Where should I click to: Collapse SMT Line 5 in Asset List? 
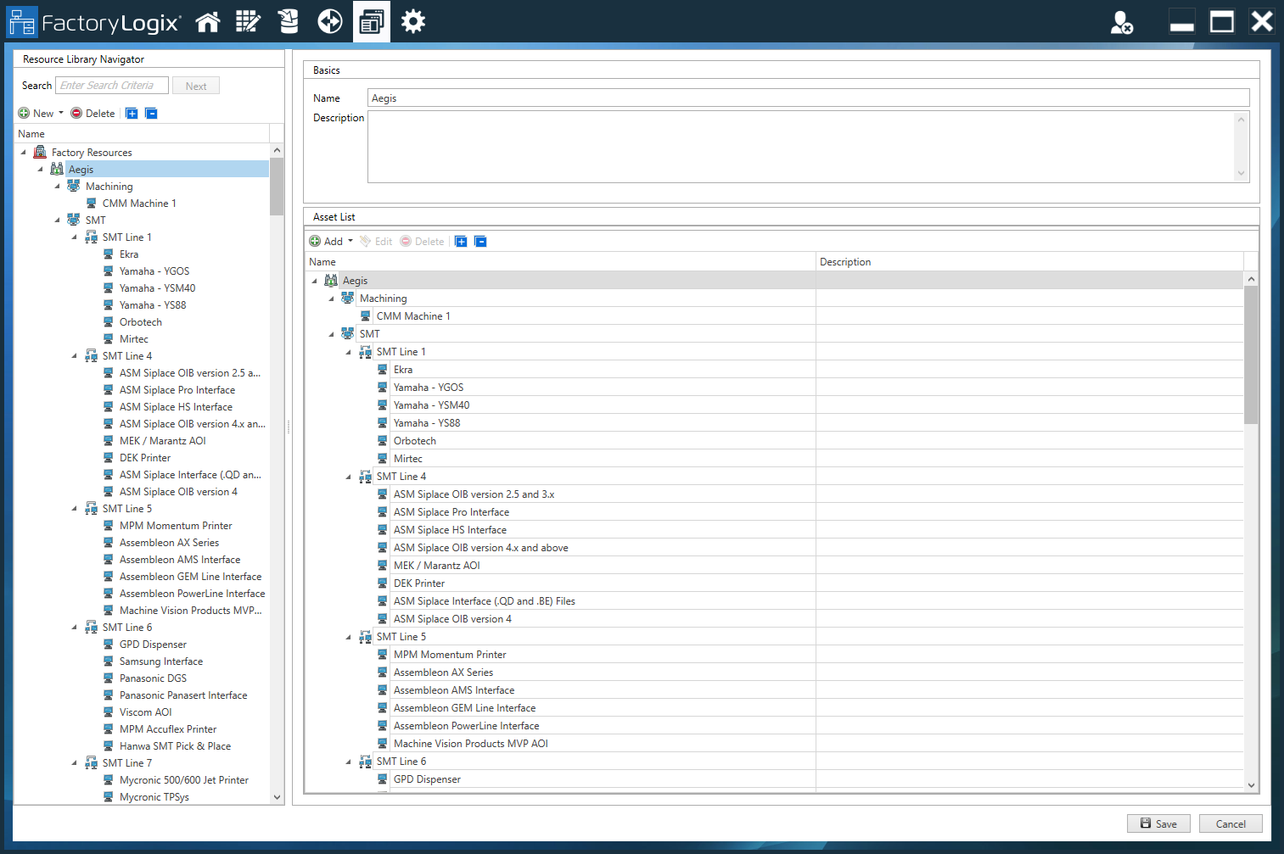[348, 637]
